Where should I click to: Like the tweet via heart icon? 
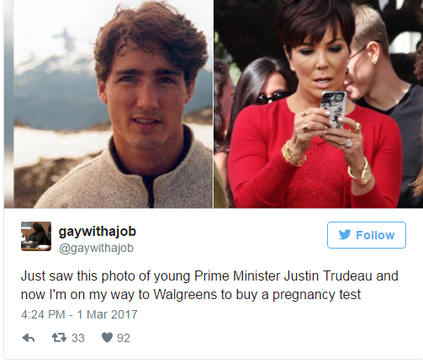(107, 338)
